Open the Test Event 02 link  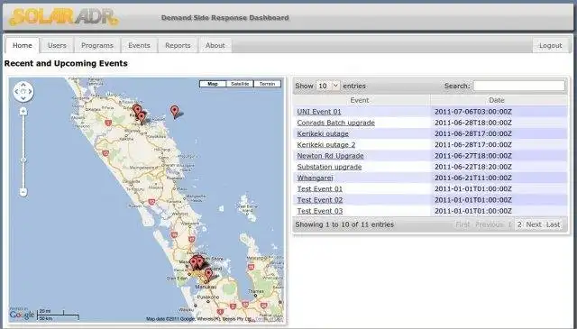tap(320, 200)
